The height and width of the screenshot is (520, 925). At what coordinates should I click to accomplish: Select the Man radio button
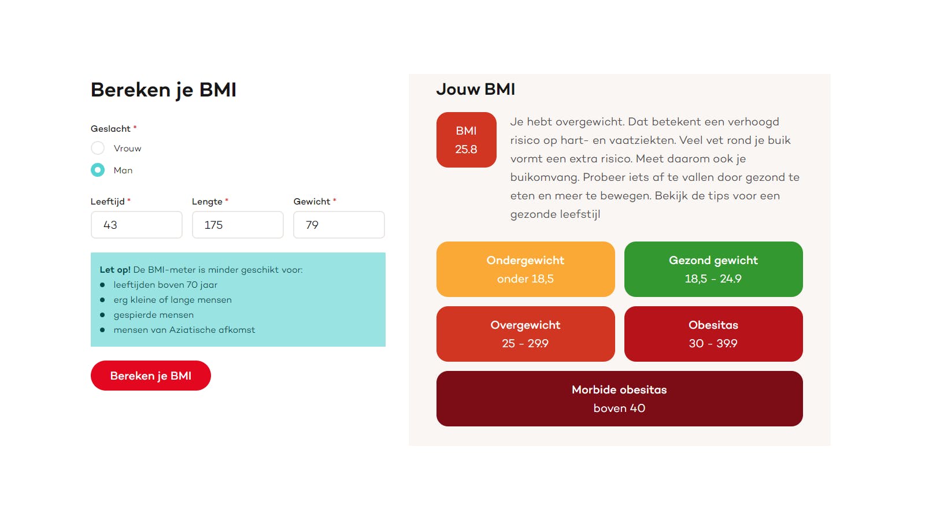point(98,170)
